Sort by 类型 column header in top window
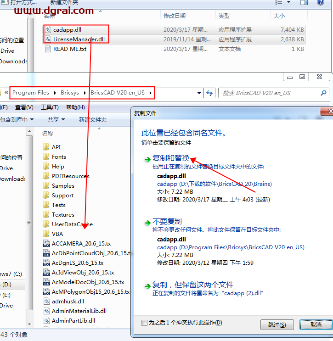The image size is (333, 341). (224, 16)
